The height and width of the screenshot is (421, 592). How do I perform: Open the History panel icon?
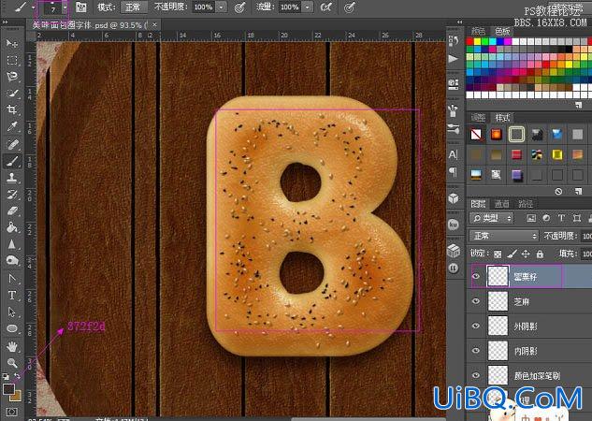(x=453, y=41)
